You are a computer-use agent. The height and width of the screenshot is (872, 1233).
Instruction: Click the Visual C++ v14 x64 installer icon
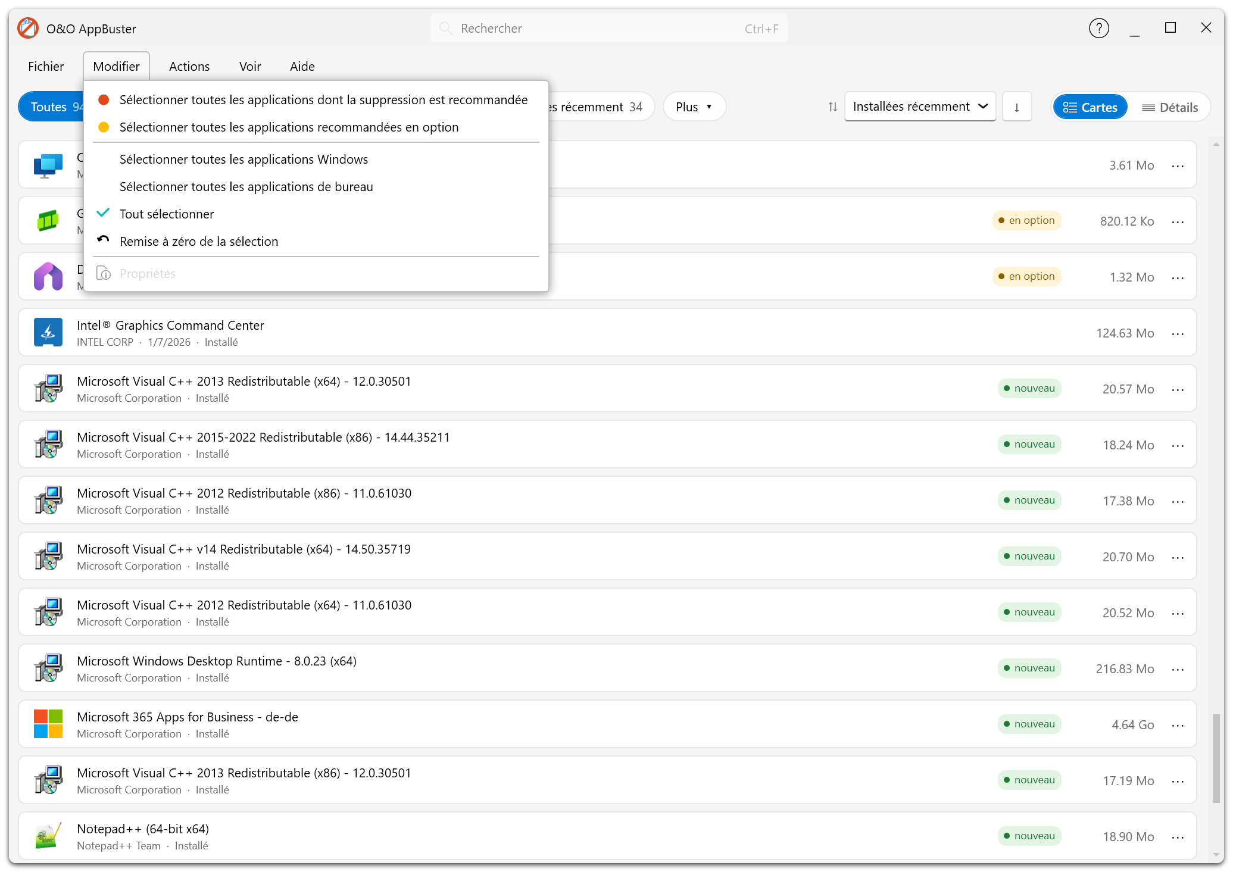pos(48,557)
